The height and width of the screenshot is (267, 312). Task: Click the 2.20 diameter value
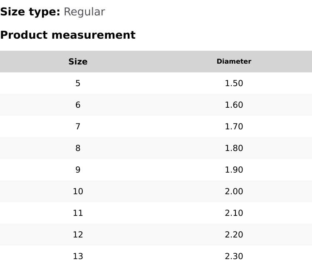pos(234,235)
